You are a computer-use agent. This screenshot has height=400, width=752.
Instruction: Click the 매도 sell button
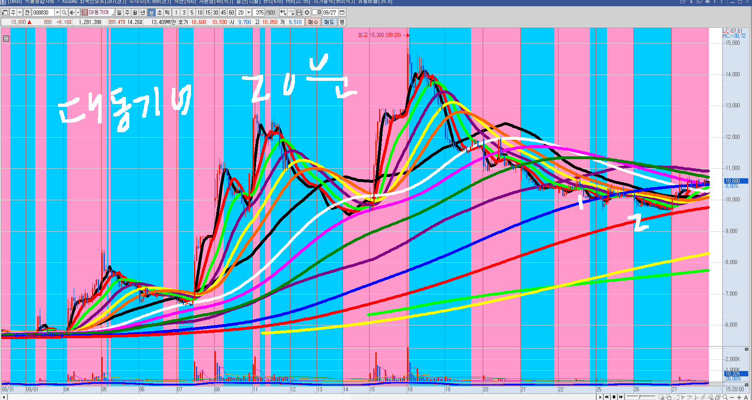coord(329,22)
